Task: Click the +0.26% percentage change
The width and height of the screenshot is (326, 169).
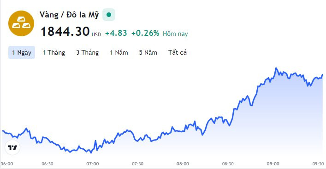Action: [x=145, y=33]
